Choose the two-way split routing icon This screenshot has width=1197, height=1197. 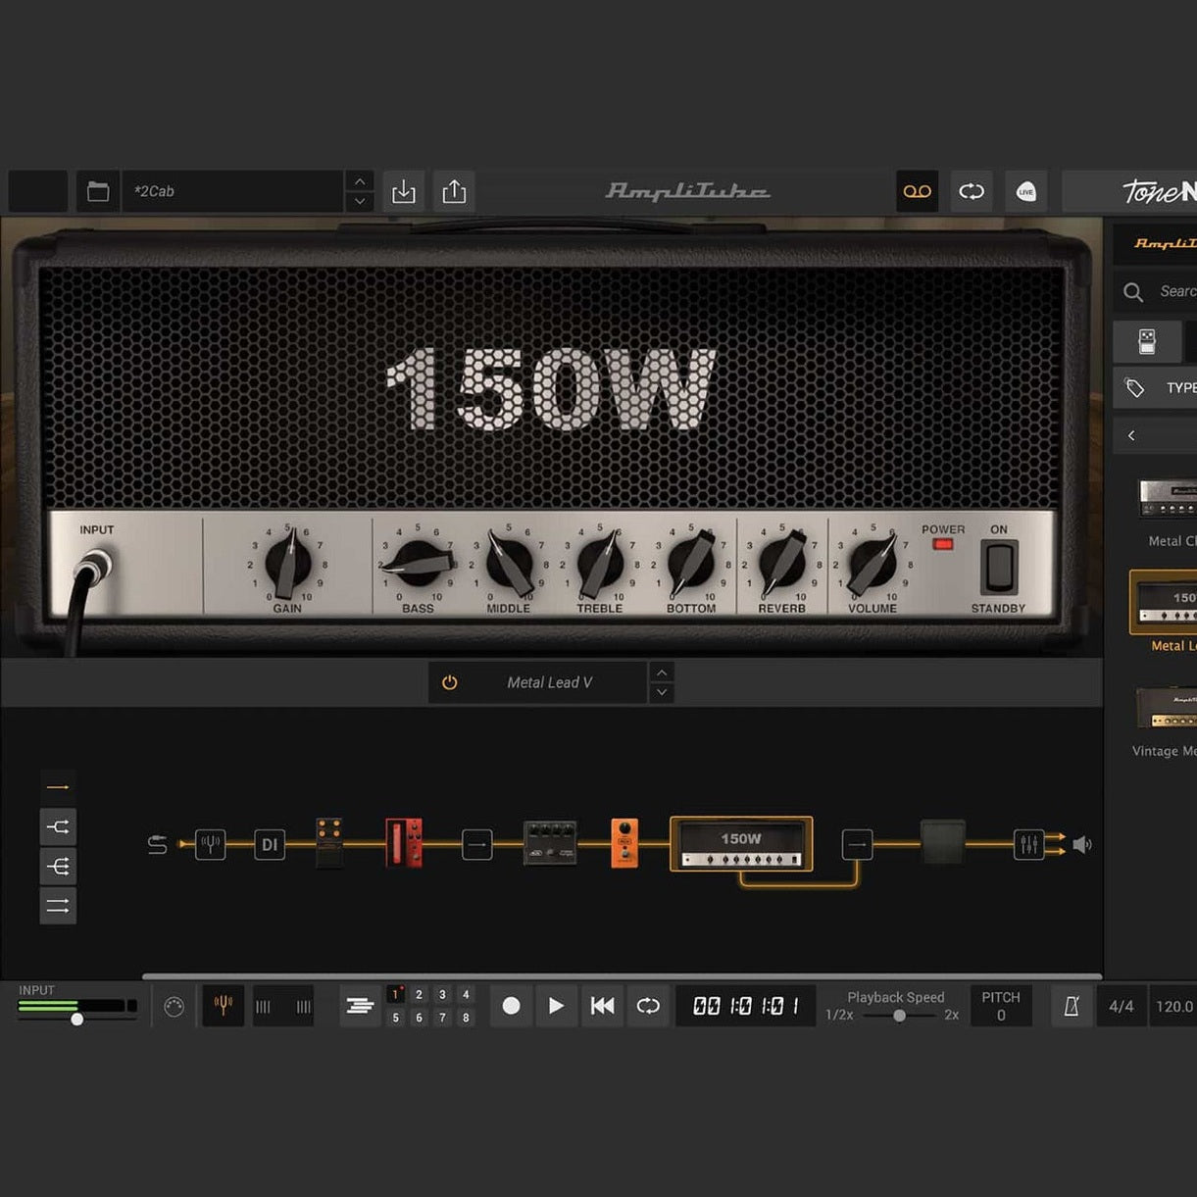pos(58,827)
